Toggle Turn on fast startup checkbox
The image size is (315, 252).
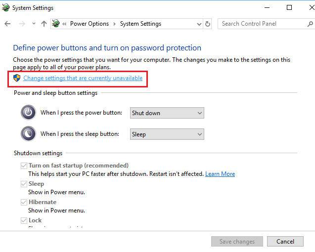click(24, 166)
